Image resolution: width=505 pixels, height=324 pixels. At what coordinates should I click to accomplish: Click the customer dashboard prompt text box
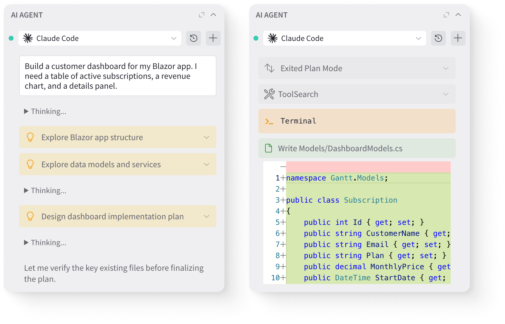pos(118,76)
